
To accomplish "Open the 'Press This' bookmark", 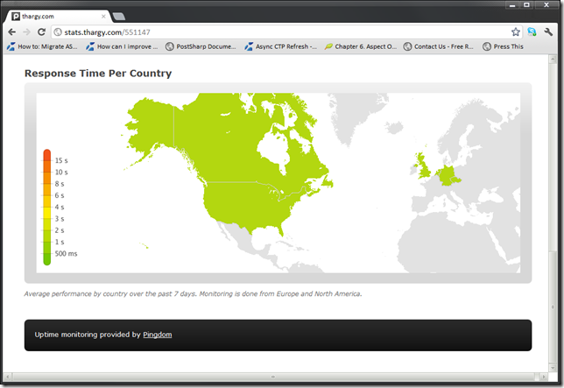I will coord(504,46).
